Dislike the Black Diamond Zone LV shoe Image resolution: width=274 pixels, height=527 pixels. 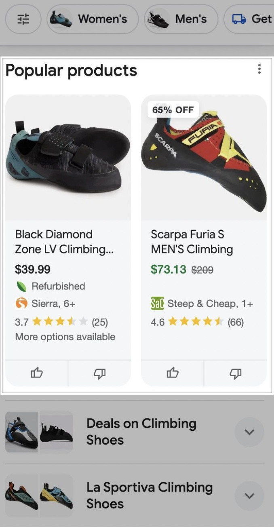[99, 373]
